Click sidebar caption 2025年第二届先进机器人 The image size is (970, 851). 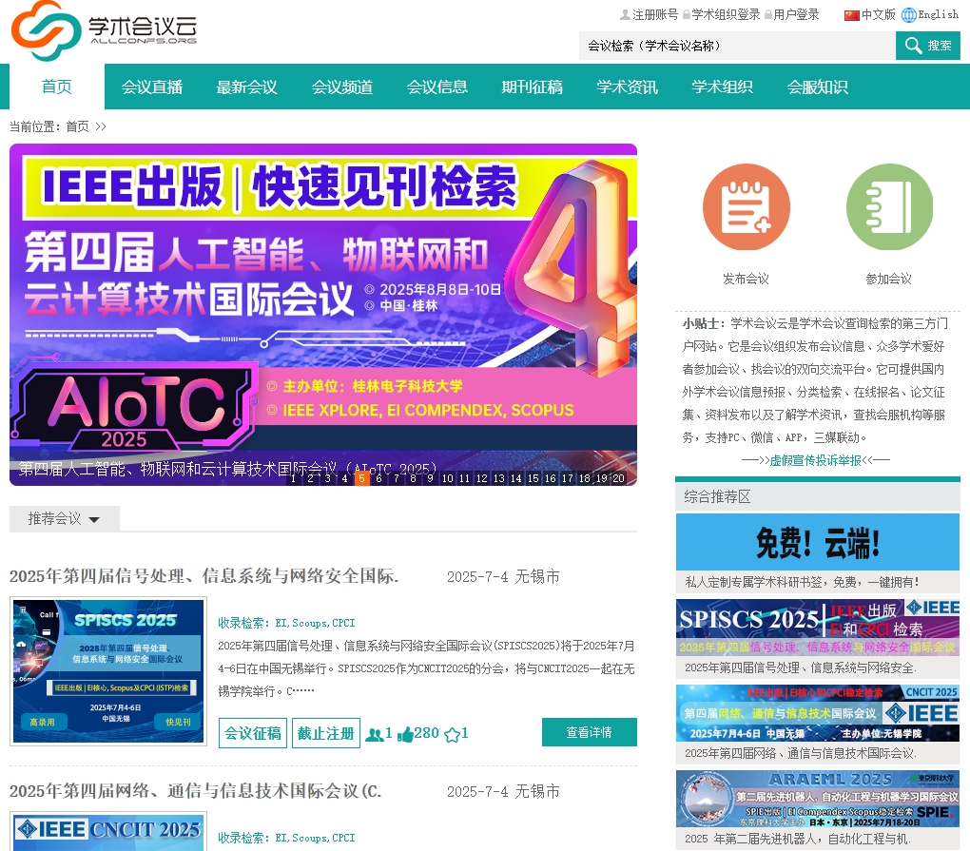tap(798, 839)
